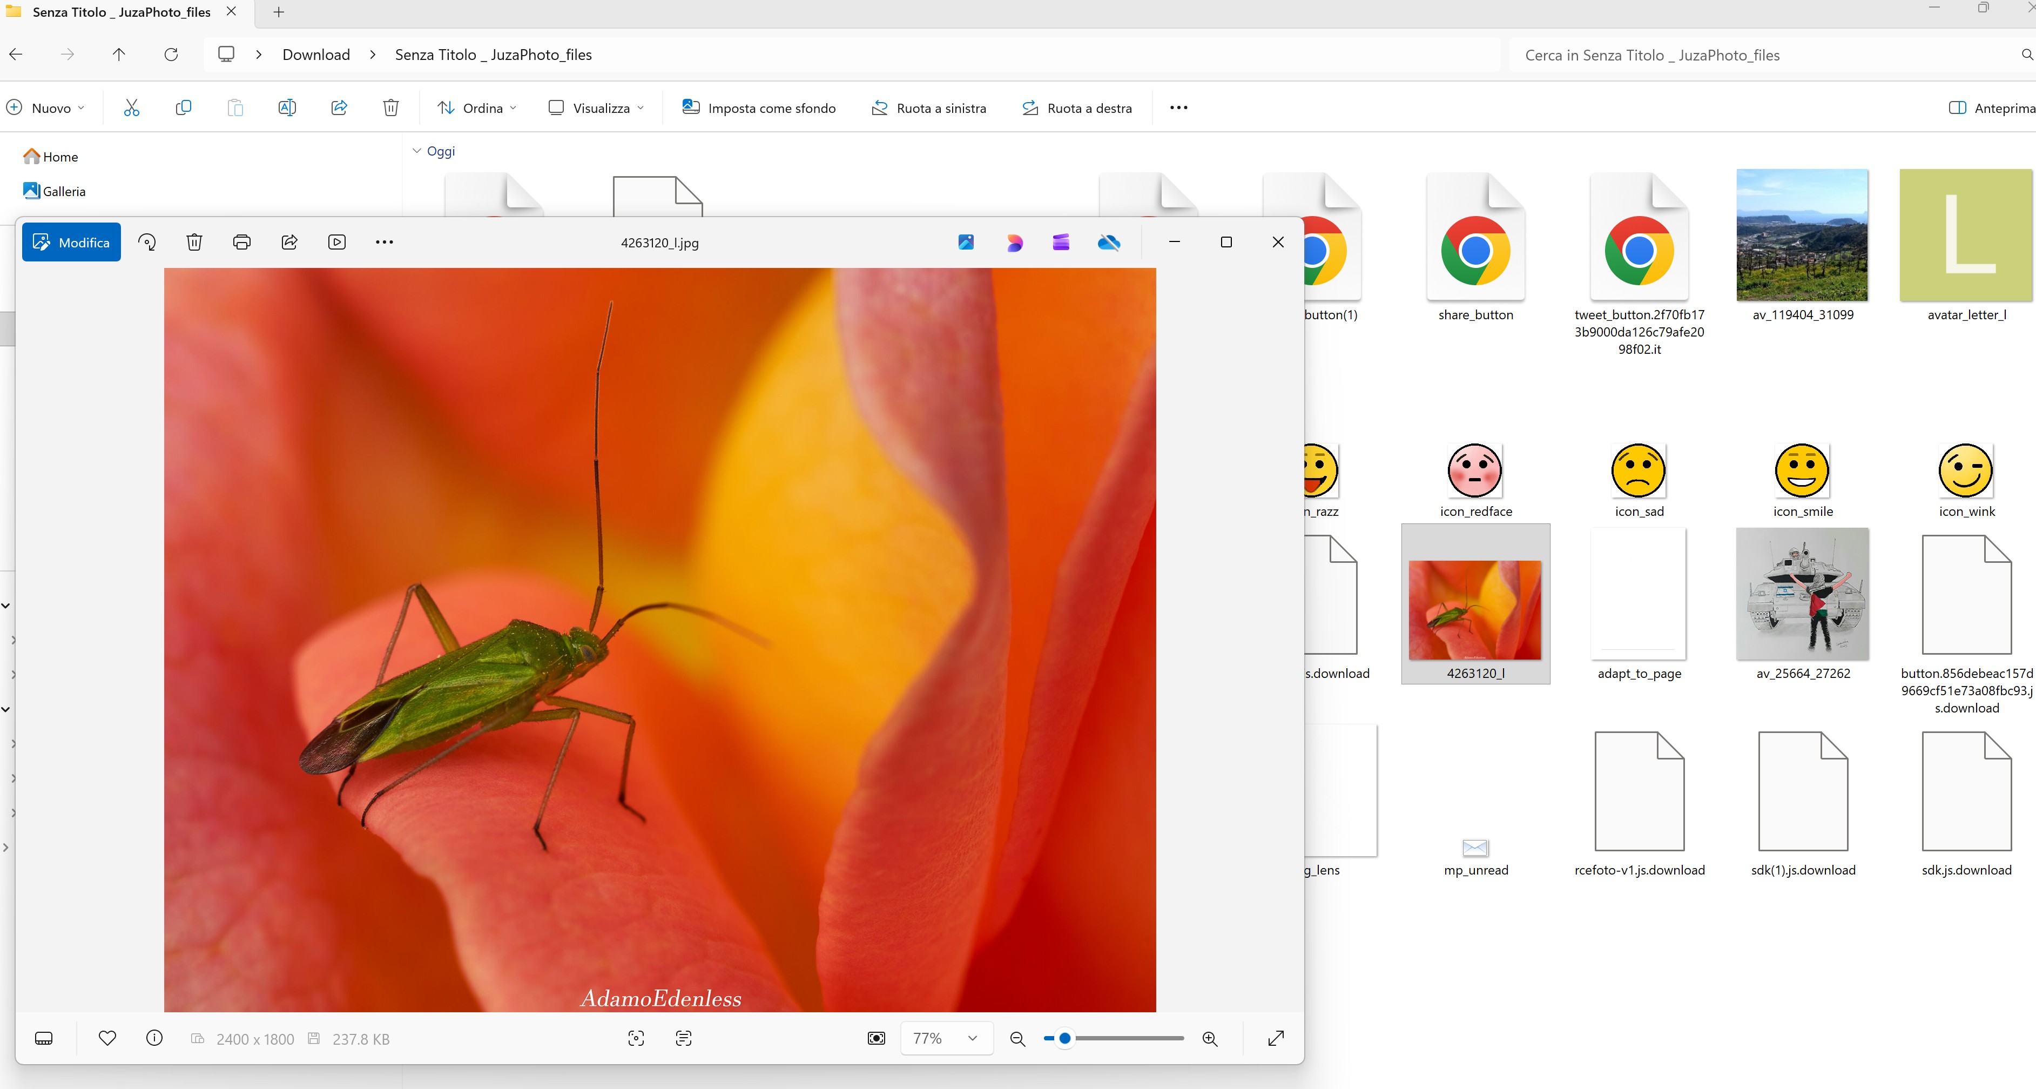Viewport: 2036px width, 1089px height.
Task: Select Ruota a destra in toolbar
Action: tap(1076, 108)
